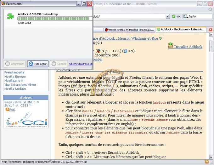This screenshot has width=214, height=165.
Task: Click the CRI Haute-Savoie logo
Action: [x=26, y=120]
